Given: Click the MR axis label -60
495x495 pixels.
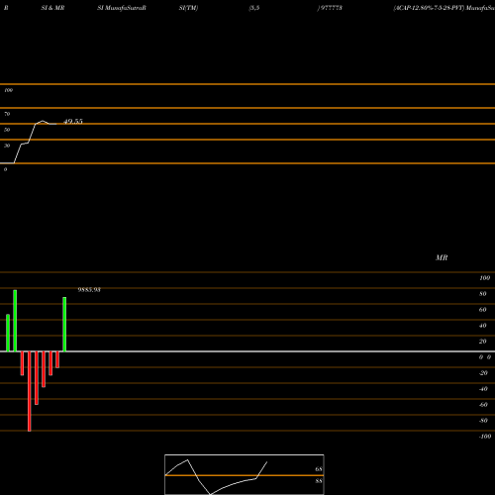Looking at the screenshot, I should [x=483, y=405].
